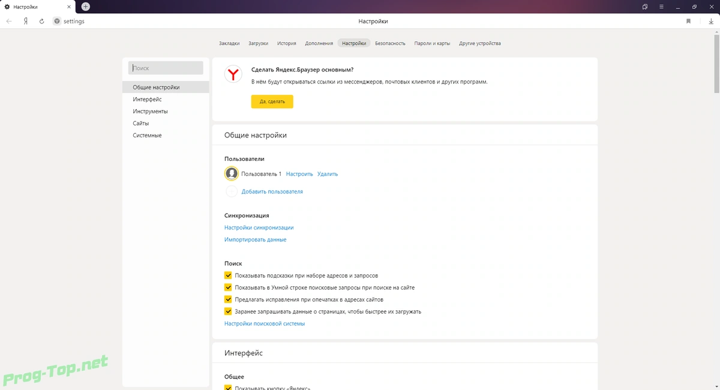Go to Инструменты in the sidebar

click(166, 111)
